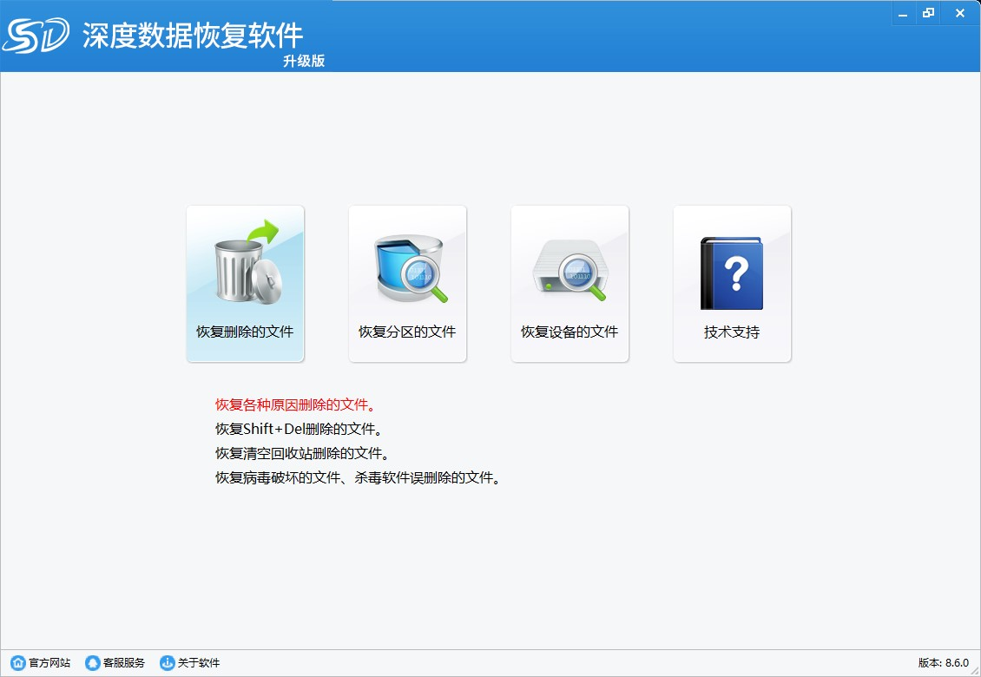This screenshot has height=677, width=981.
Task: Click the restore window button
Action: pyautogui.click(x=928, y=13)
